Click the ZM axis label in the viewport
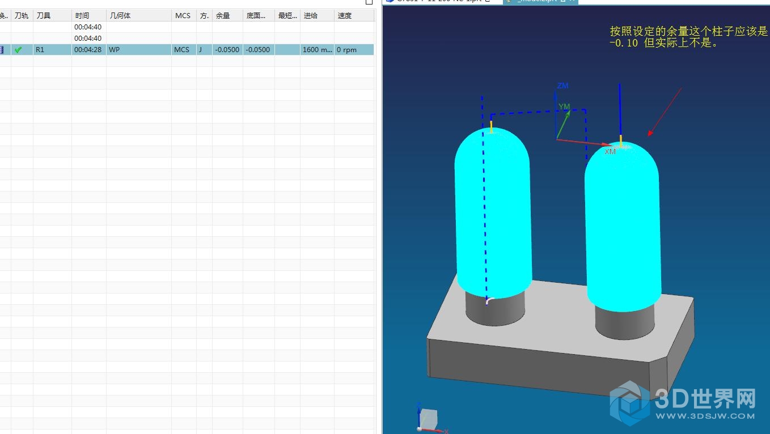Screen dimensions: 770x434 pos(562,86)
